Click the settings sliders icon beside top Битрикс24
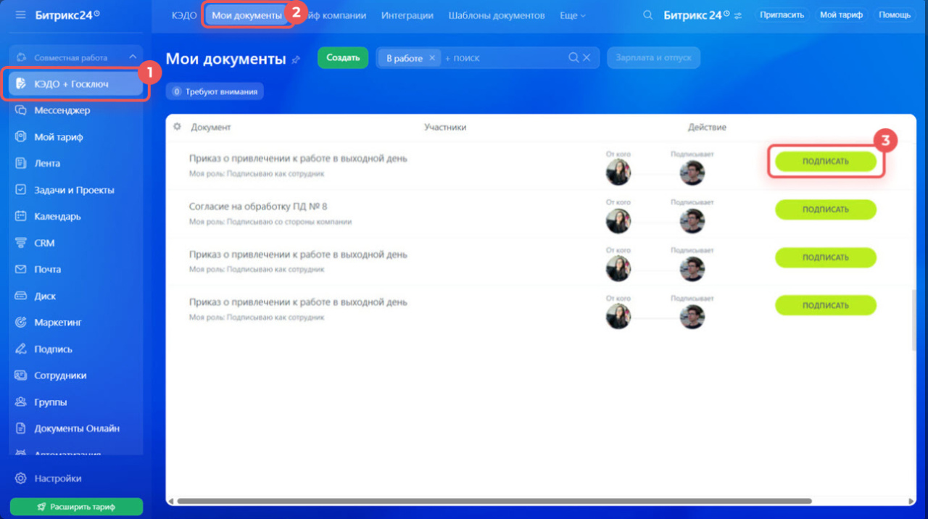The width and height of the screenshot is (928, 519). tap(738, 15)
